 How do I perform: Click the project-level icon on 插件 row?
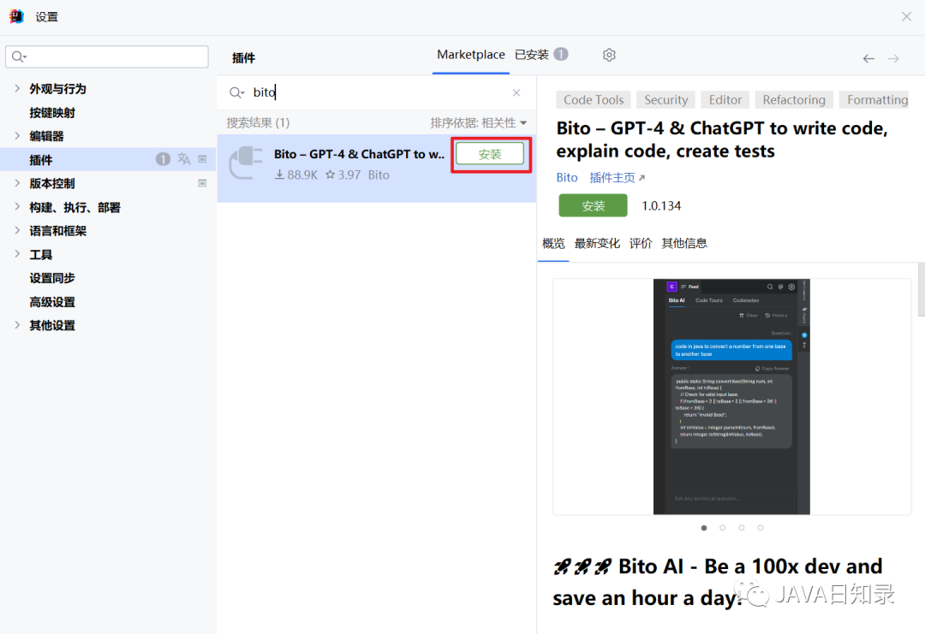(202, 159)
